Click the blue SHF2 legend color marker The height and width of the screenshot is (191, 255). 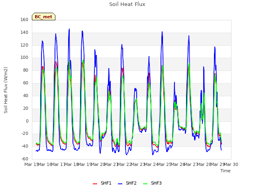tap(120, 184)
